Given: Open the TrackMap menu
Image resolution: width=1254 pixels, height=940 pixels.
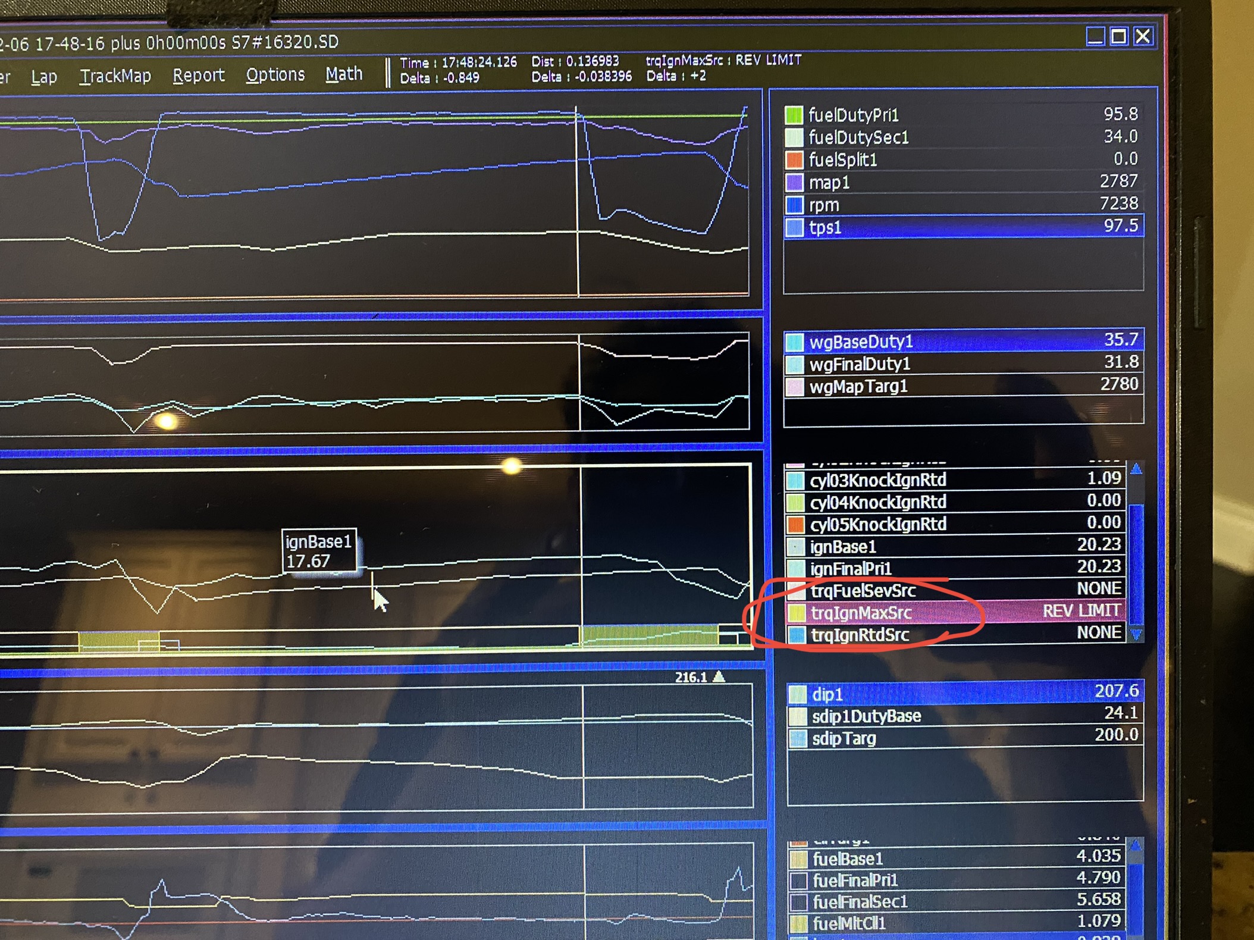Looking at the screenshot, I should point(115,76).
